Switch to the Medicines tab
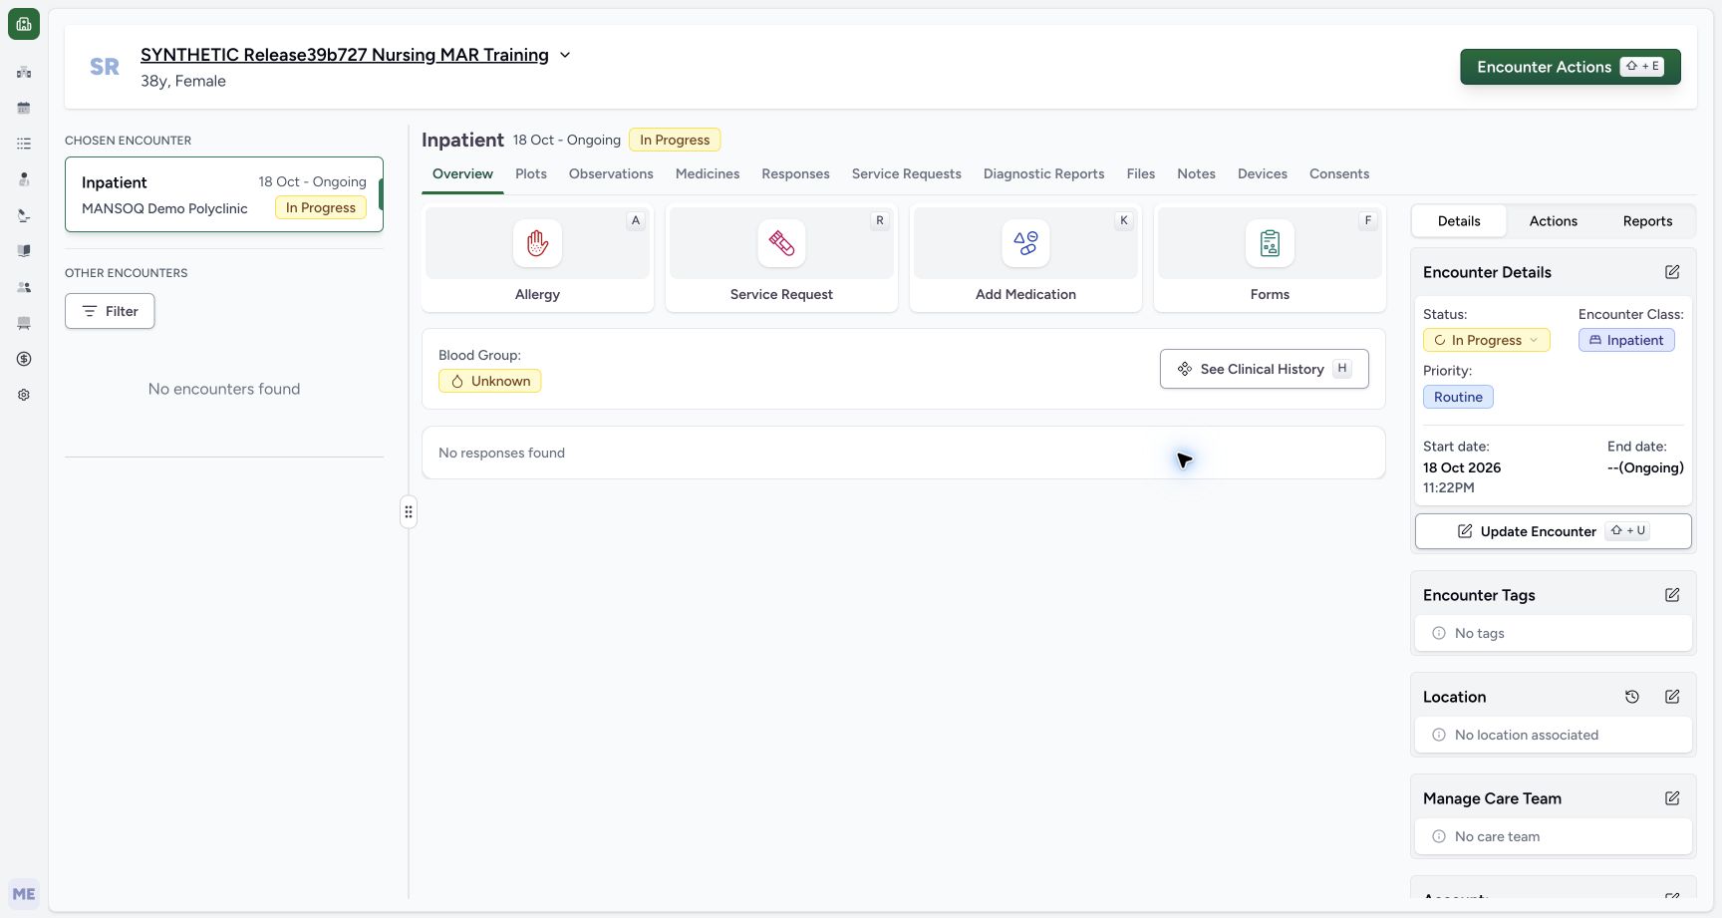This screenshot has width=1722, height=918. (x=708, y=173)
